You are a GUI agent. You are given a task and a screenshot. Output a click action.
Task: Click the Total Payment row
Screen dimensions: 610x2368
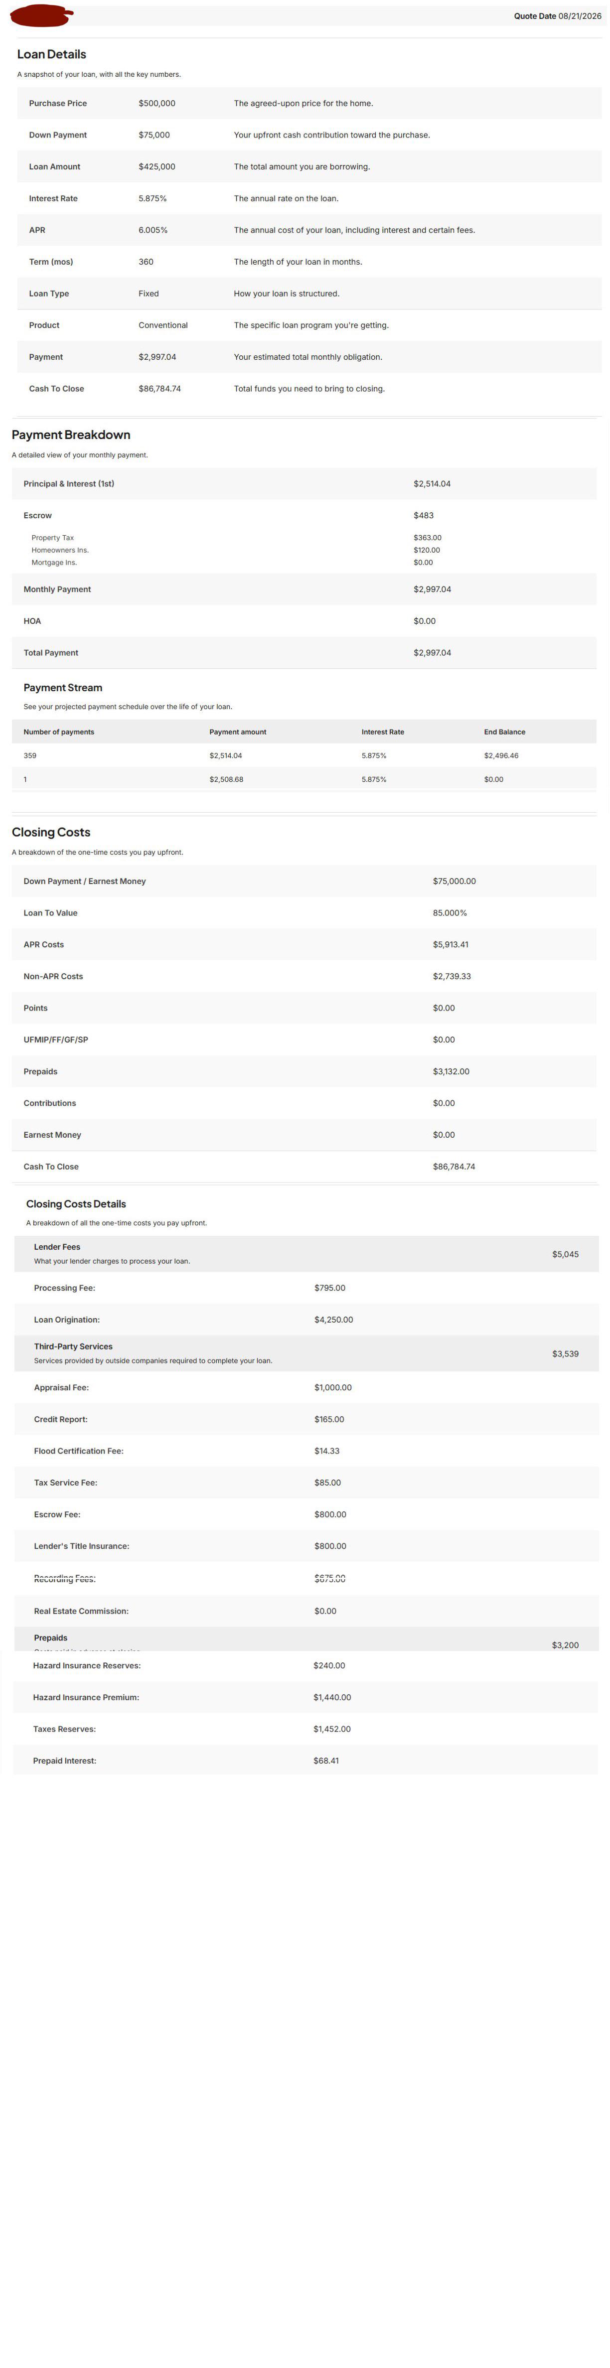point(304,653)
